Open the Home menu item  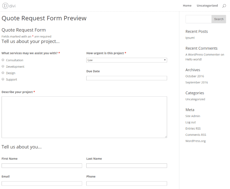[x=187, y=6]
